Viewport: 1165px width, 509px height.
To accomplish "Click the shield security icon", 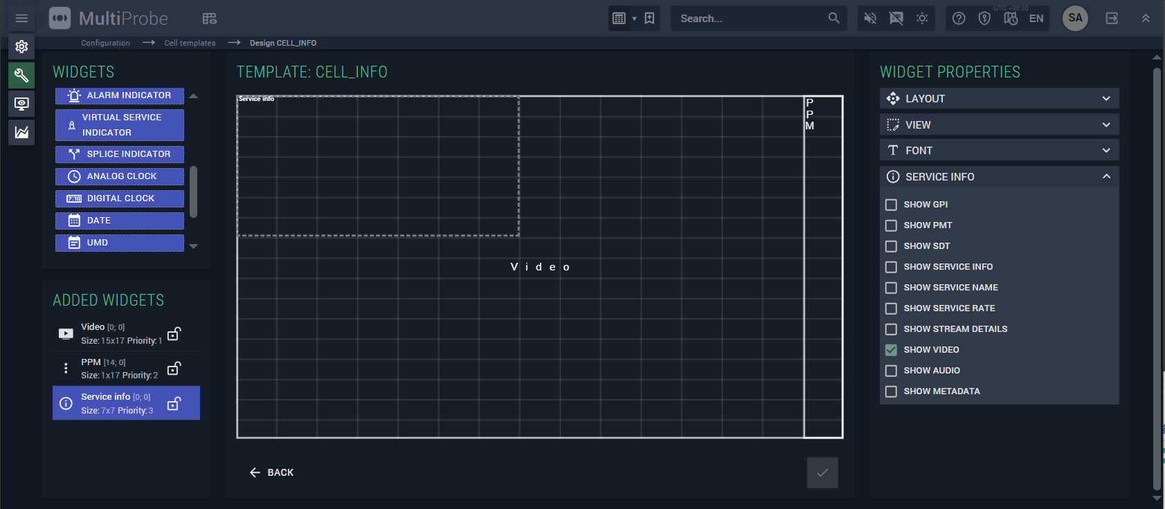I will [984, 19].
